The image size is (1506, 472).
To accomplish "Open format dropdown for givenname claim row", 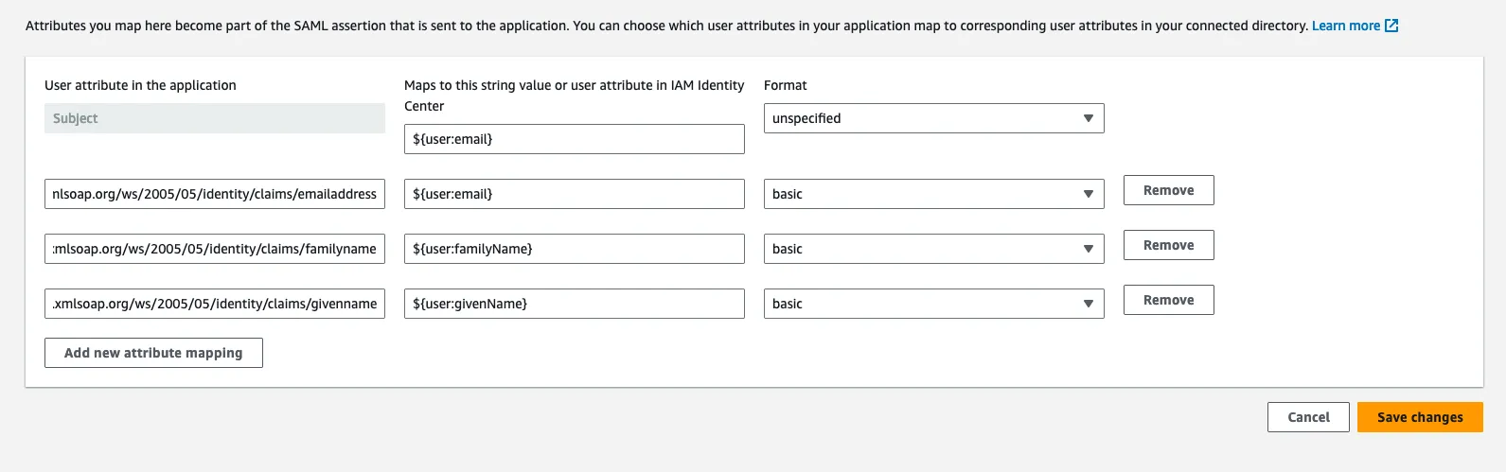I will 933,304.
